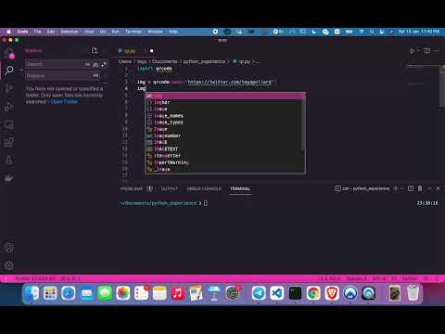
Task: Open editor more actions ellipsis
Action: [437, 50]
